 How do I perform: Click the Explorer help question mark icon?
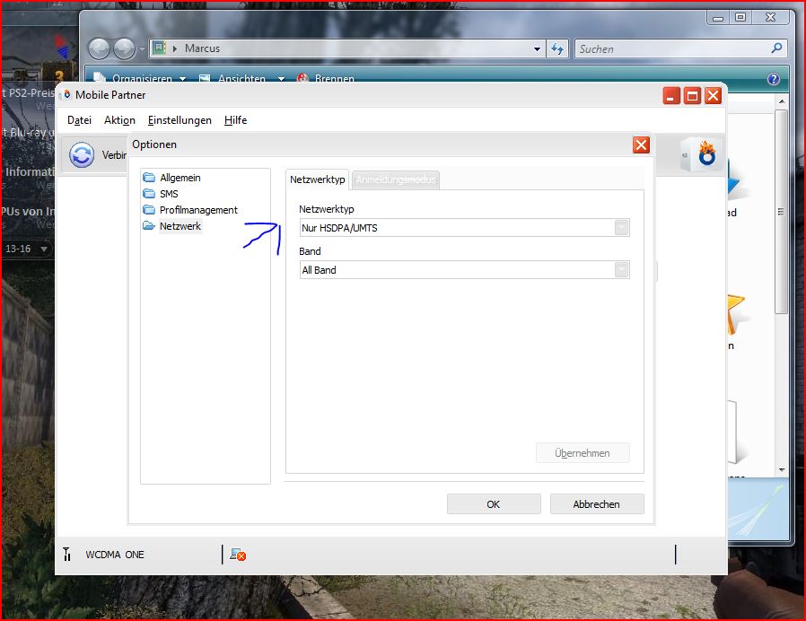pos(773,79)
